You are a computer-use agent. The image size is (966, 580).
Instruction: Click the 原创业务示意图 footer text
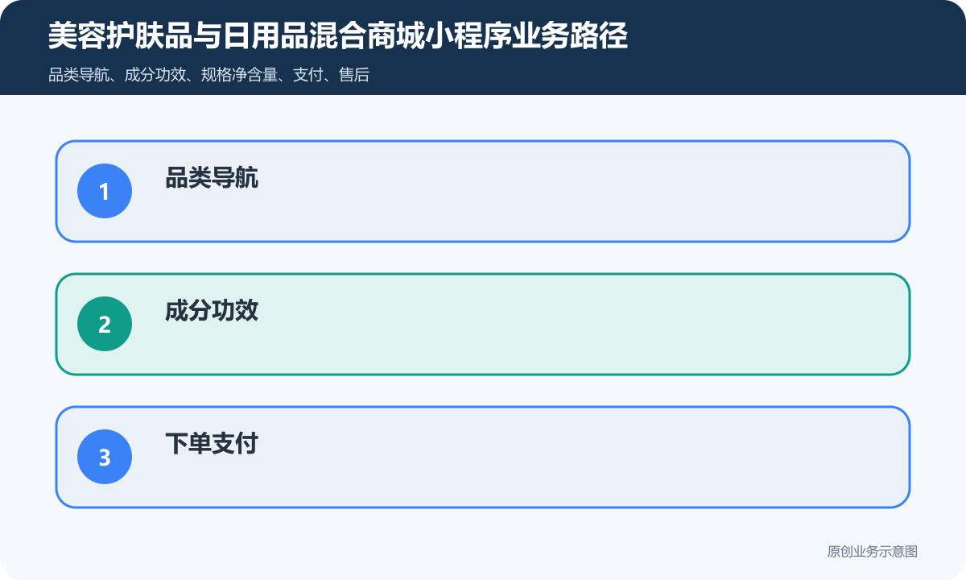(873, 552)
